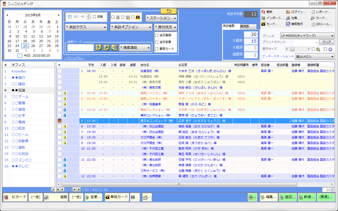Open the インポート import tool
The width and height of the screenshot is (338, 211).
[x=263, y=18]
